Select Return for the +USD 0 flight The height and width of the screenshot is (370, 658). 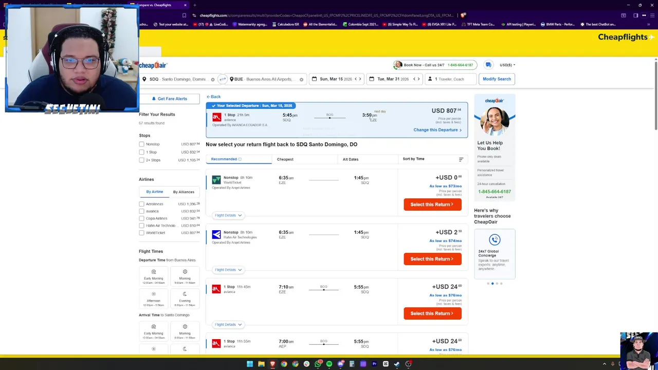(x=432, y=205)
